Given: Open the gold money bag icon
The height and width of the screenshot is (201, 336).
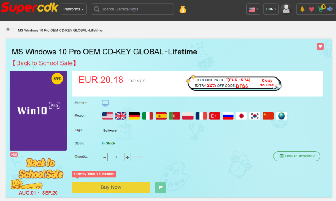Looking at the screenshot, I should [x=182, y=10].
